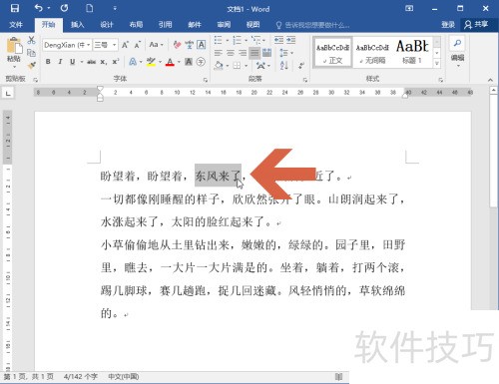Switch to the 布局 tab
Viewport: 499px width, 384px height.
[136, 25]
